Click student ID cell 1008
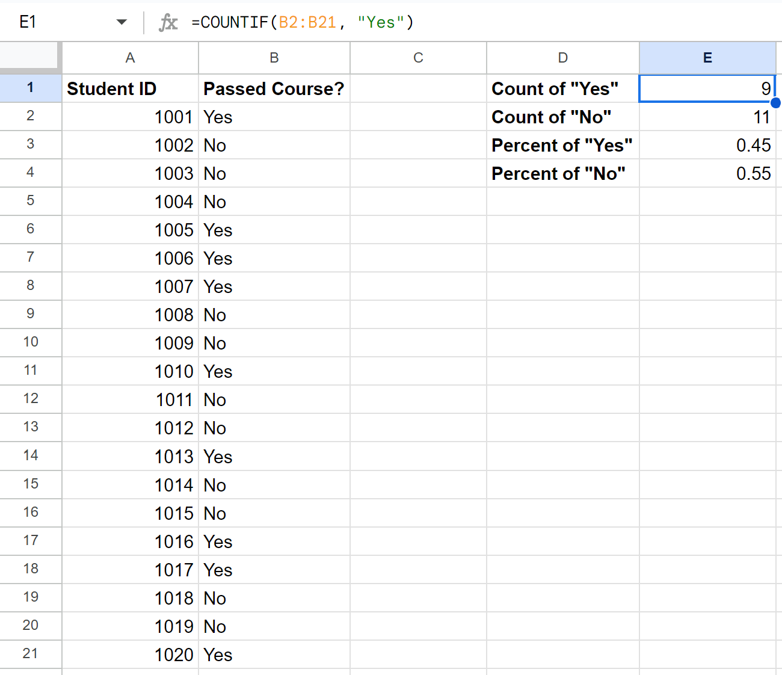Image resolution: width=782 pixels, height=675 pixels. pos(130,315)
